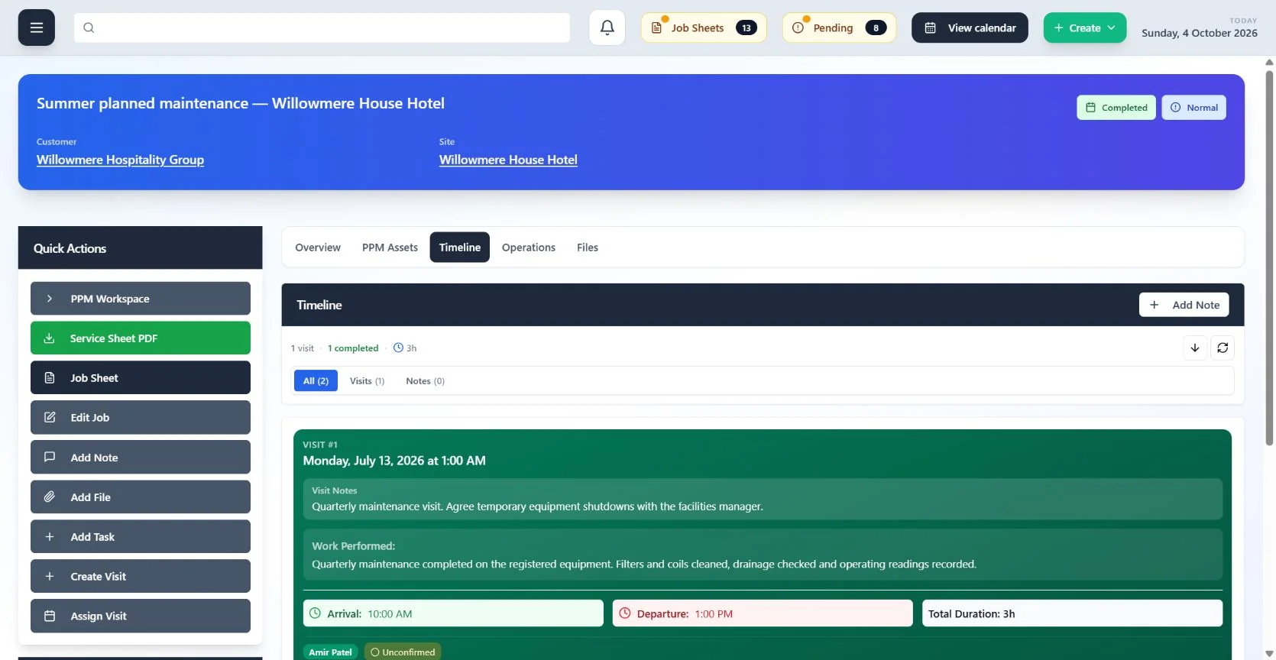The image size is (1276, 660).
Task: Click Add Task quick action
Action: tap(141, 537)
